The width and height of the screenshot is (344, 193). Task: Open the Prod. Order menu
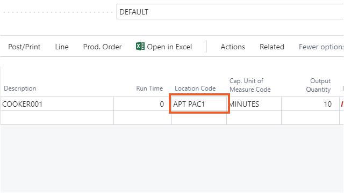pos(102,47)
